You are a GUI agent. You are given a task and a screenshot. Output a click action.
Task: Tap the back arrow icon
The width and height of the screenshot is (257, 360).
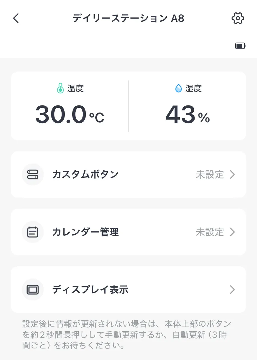coord(16,19)
